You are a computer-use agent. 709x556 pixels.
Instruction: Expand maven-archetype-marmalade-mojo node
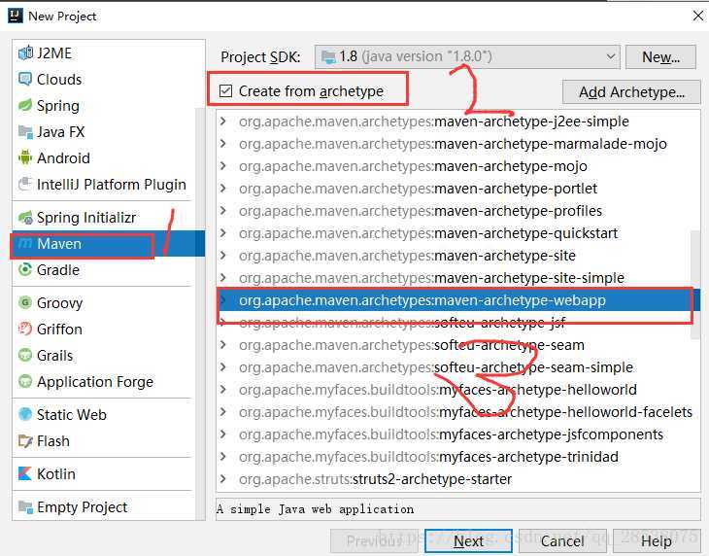coord(223,144)
